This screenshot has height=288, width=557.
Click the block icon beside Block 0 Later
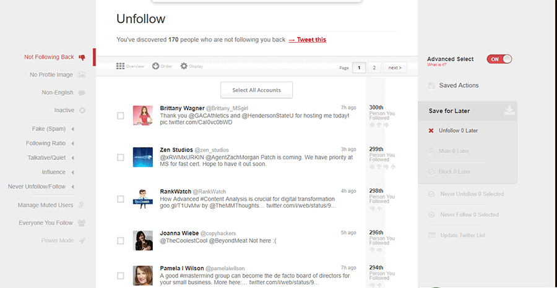431,172
